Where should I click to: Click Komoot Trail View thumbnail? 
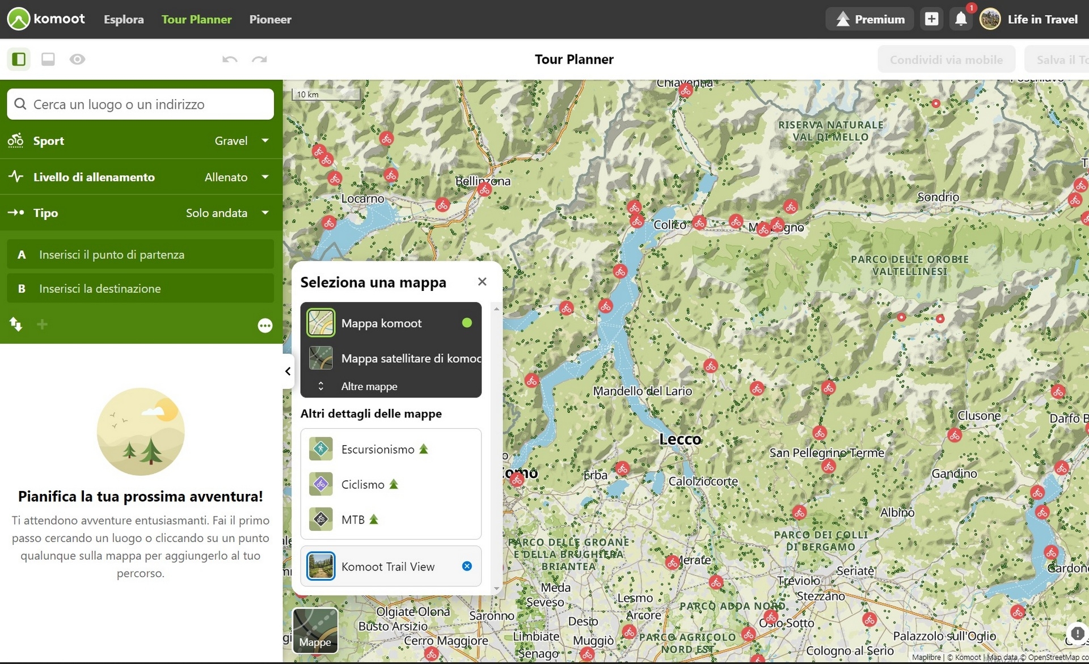click(321, 566)
